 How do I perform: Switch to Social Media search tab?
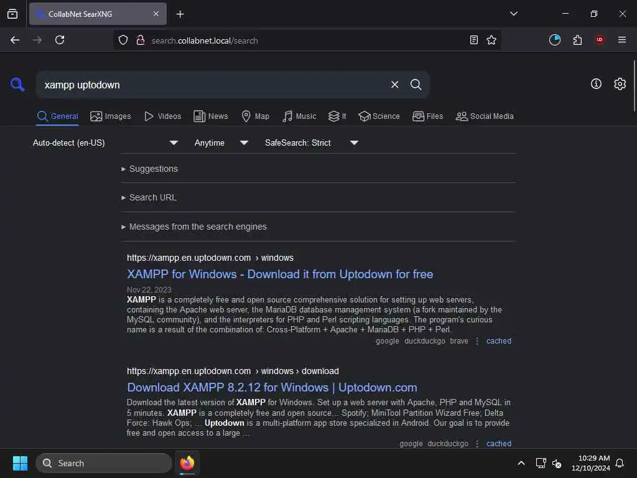pyautogui.click(x=485, y=116)
